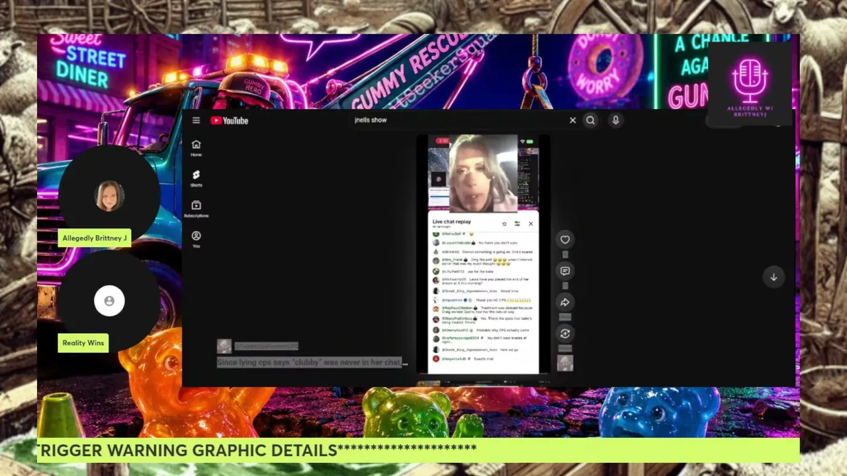Open the Short's comments
The height and width of the screenshot is (476, 847).
coord(565,271)
